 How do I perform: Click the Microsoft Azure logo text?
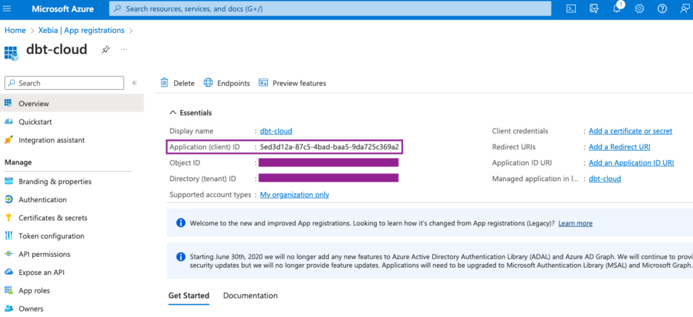pos(63,8)
